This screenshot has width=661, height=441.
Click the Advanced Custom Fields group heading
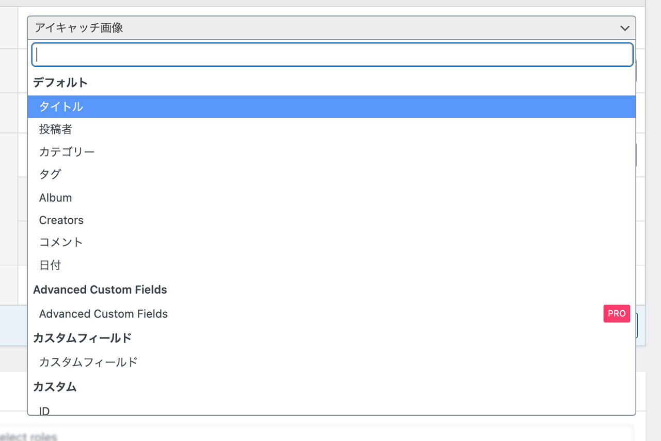(100, 290)
